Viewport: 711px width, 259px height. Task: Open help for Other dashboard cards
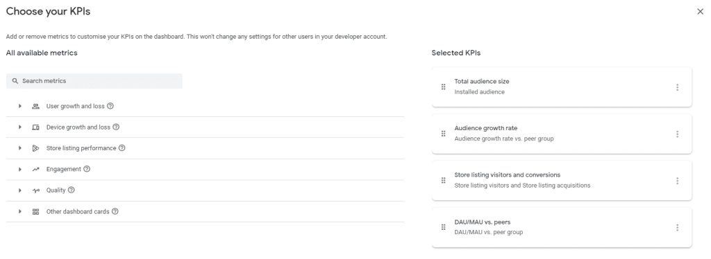[x=115, y=211]
